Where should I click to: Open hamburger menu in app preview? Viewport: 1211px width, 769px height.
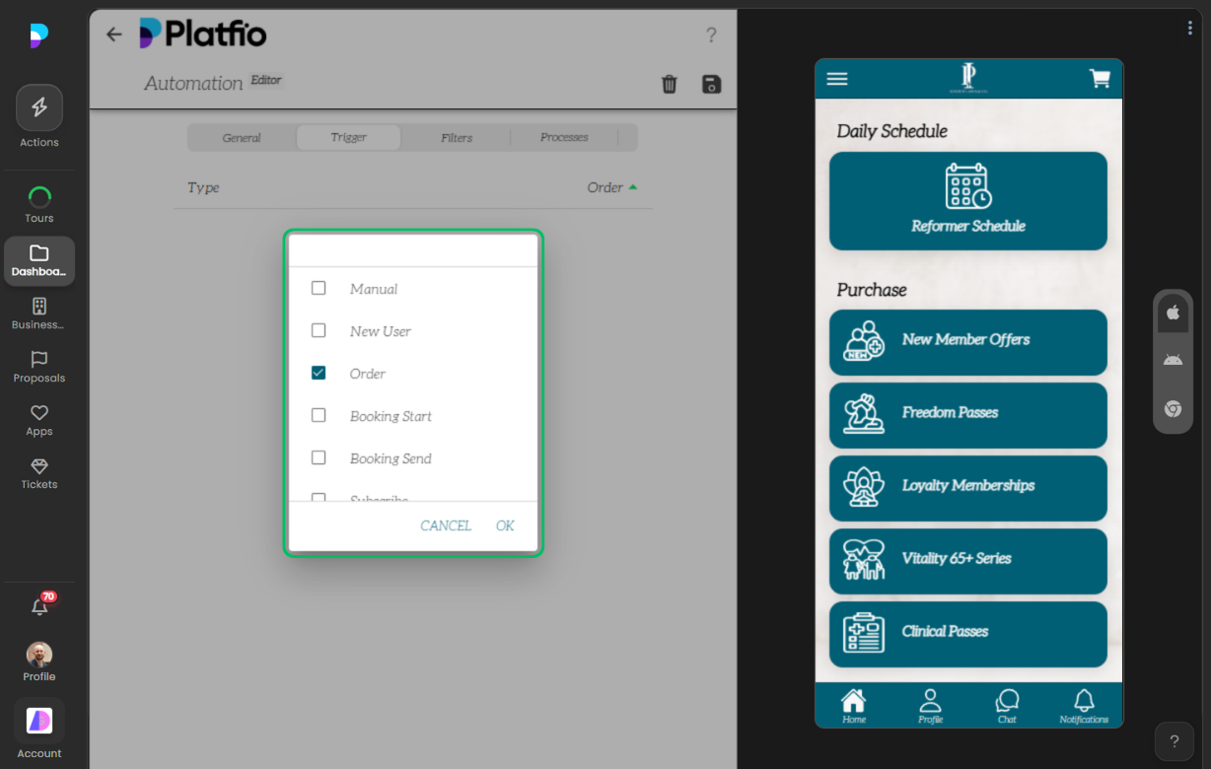point(837,79)
